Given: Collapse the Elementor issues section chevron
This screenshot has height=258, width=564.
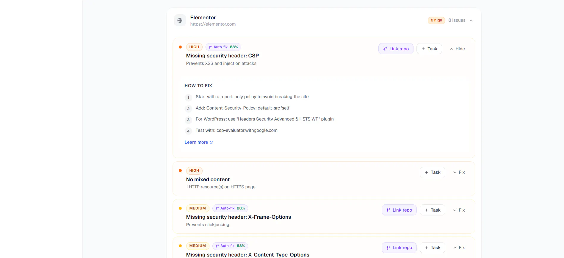Looking at the screenshot, I should pos(471,21).
